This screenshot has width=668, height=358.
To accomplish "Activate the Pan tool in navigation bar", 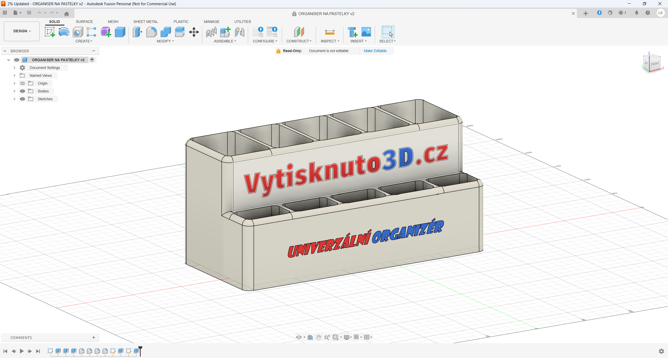I will click(319, 337).
